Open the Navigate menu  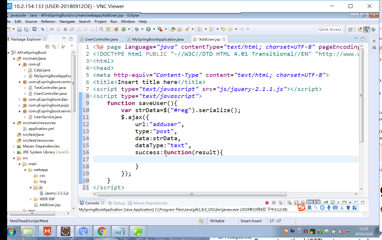click(67, 21)
